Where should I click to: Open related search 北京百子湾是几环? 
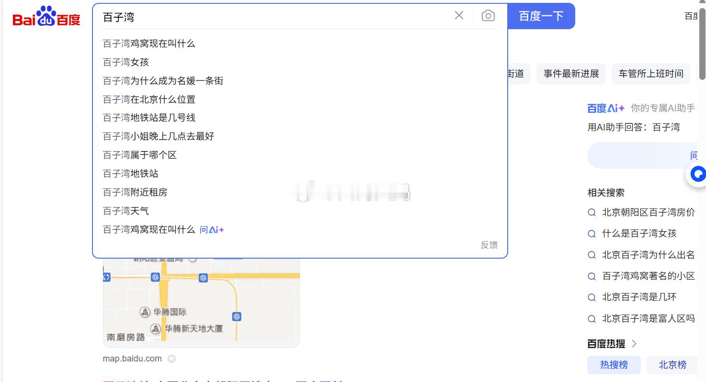coord(639,297)
